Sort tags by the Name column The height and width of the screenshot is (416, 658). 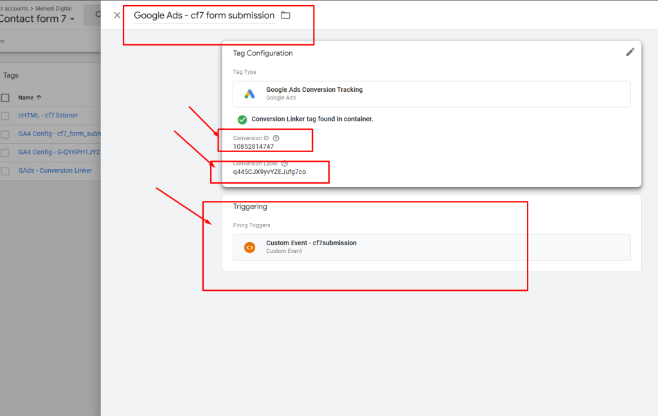pos(30,98)
